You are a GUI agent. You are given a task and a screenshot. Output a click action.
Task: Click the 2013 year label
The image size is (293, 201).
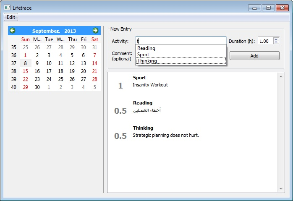tap(70, 31)
